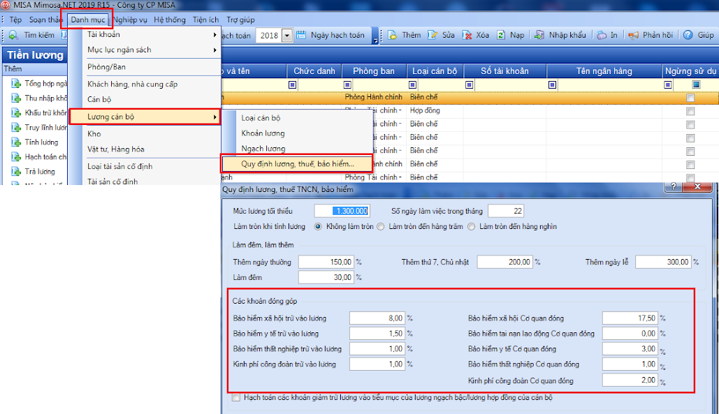Click Số ngày làm việc trong tháng field

point(506,211)
